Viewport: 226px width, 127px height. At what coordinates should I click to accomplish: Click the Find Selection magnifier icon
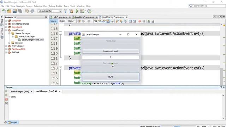96,21
